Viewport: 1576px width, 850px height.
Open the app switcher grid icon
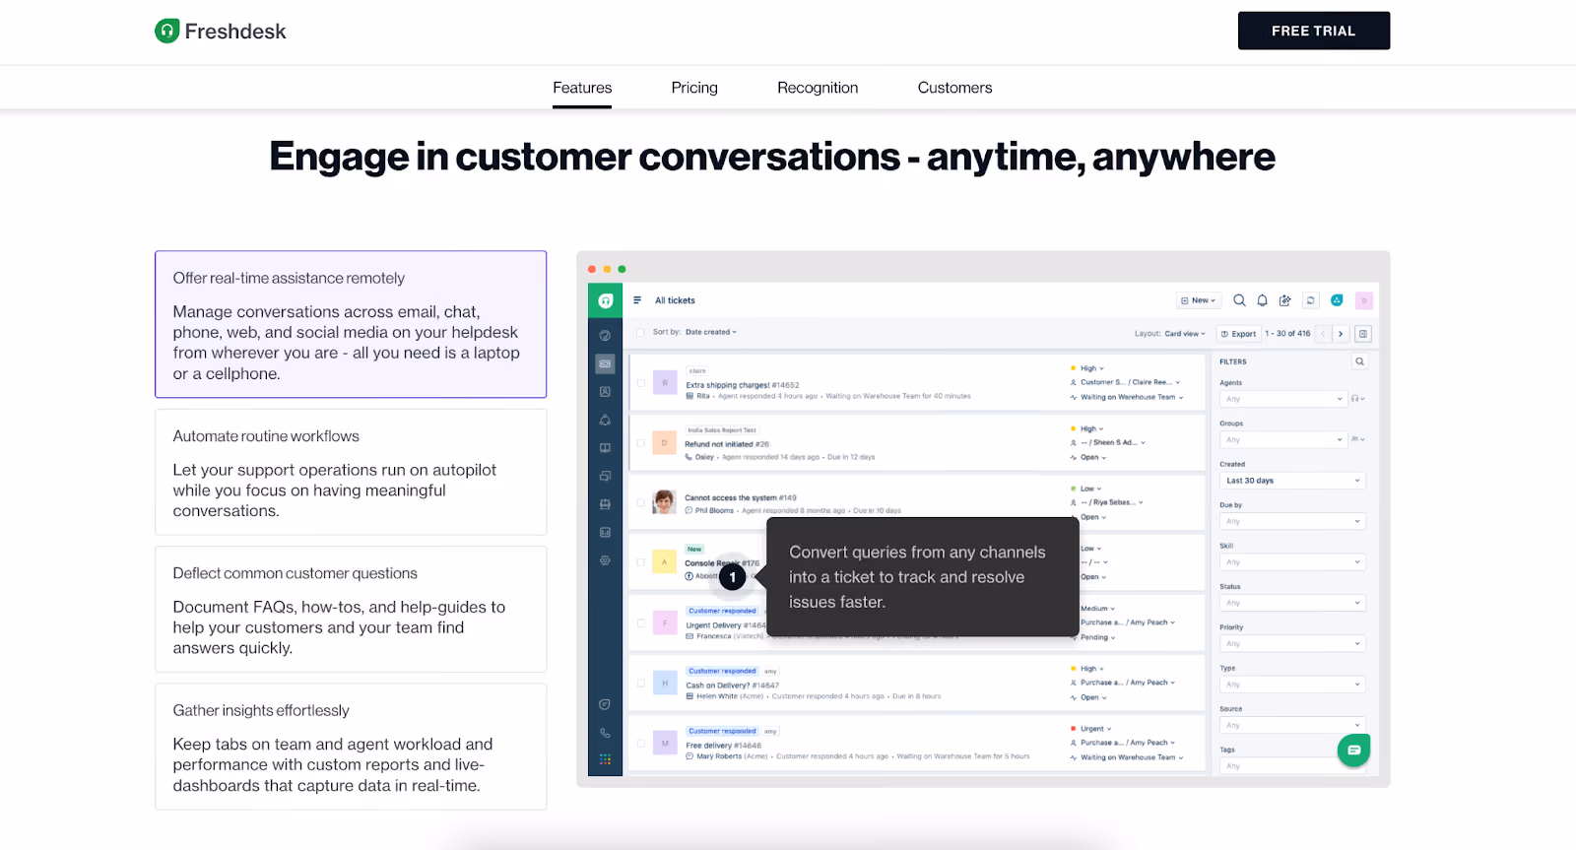click(x=605, y=759)
